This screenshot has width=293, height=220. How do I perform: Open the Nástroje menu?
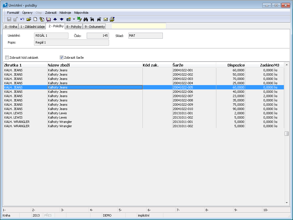pos(65,13)
